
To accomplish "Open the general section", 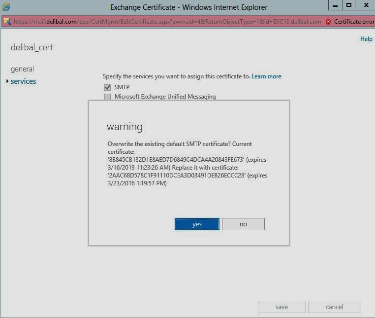I will click(x=22, y=69).
